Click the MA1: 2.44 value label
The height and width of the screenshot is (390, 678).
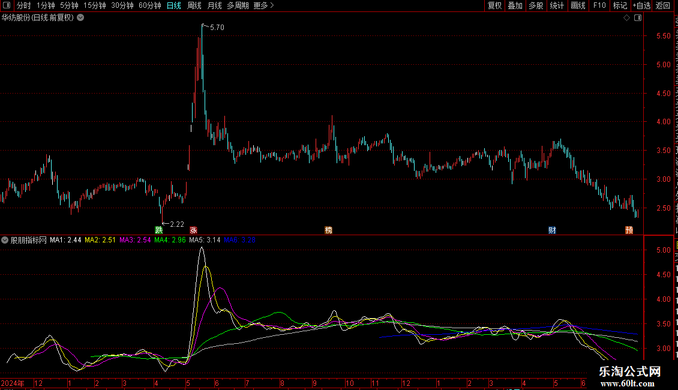point(65,240)
